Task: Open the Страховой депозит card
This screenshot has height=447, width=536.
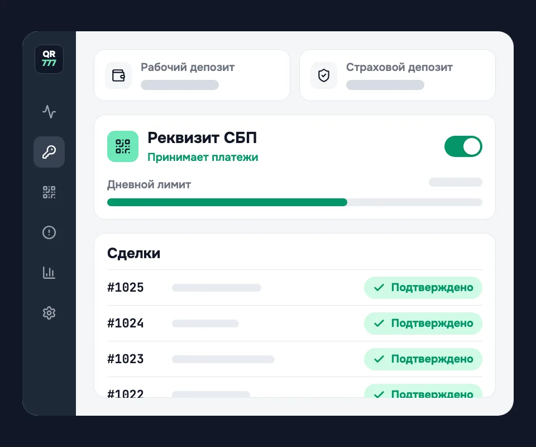Action: coord(397,75)
